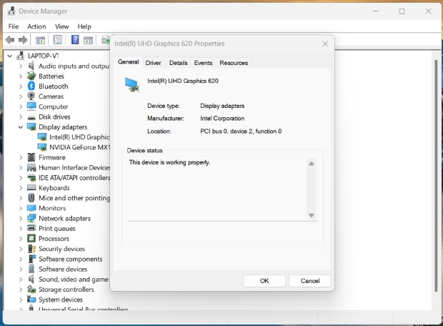Click the OK button
The height and width of the screenshot is (326, 443).
264,281
